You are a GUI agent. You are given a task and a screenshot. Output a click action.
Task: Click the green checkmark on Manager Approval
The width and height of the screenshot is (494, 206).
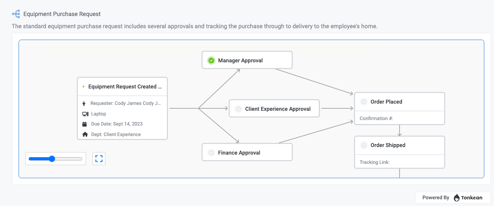pyautogui.click(x=211, y=61)
